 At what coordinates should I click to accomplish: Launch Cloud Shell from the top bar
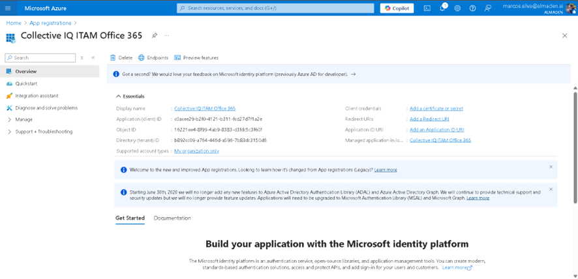point(427,8)
